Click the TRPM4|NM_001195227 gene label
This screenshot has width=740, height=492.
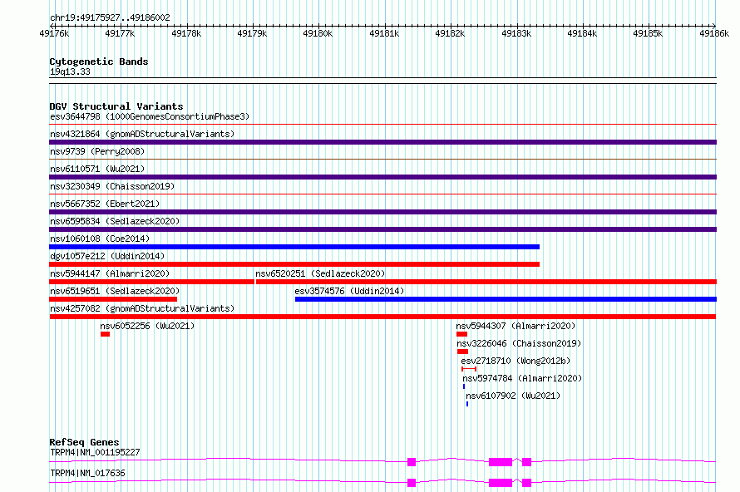tap(95, 452)
